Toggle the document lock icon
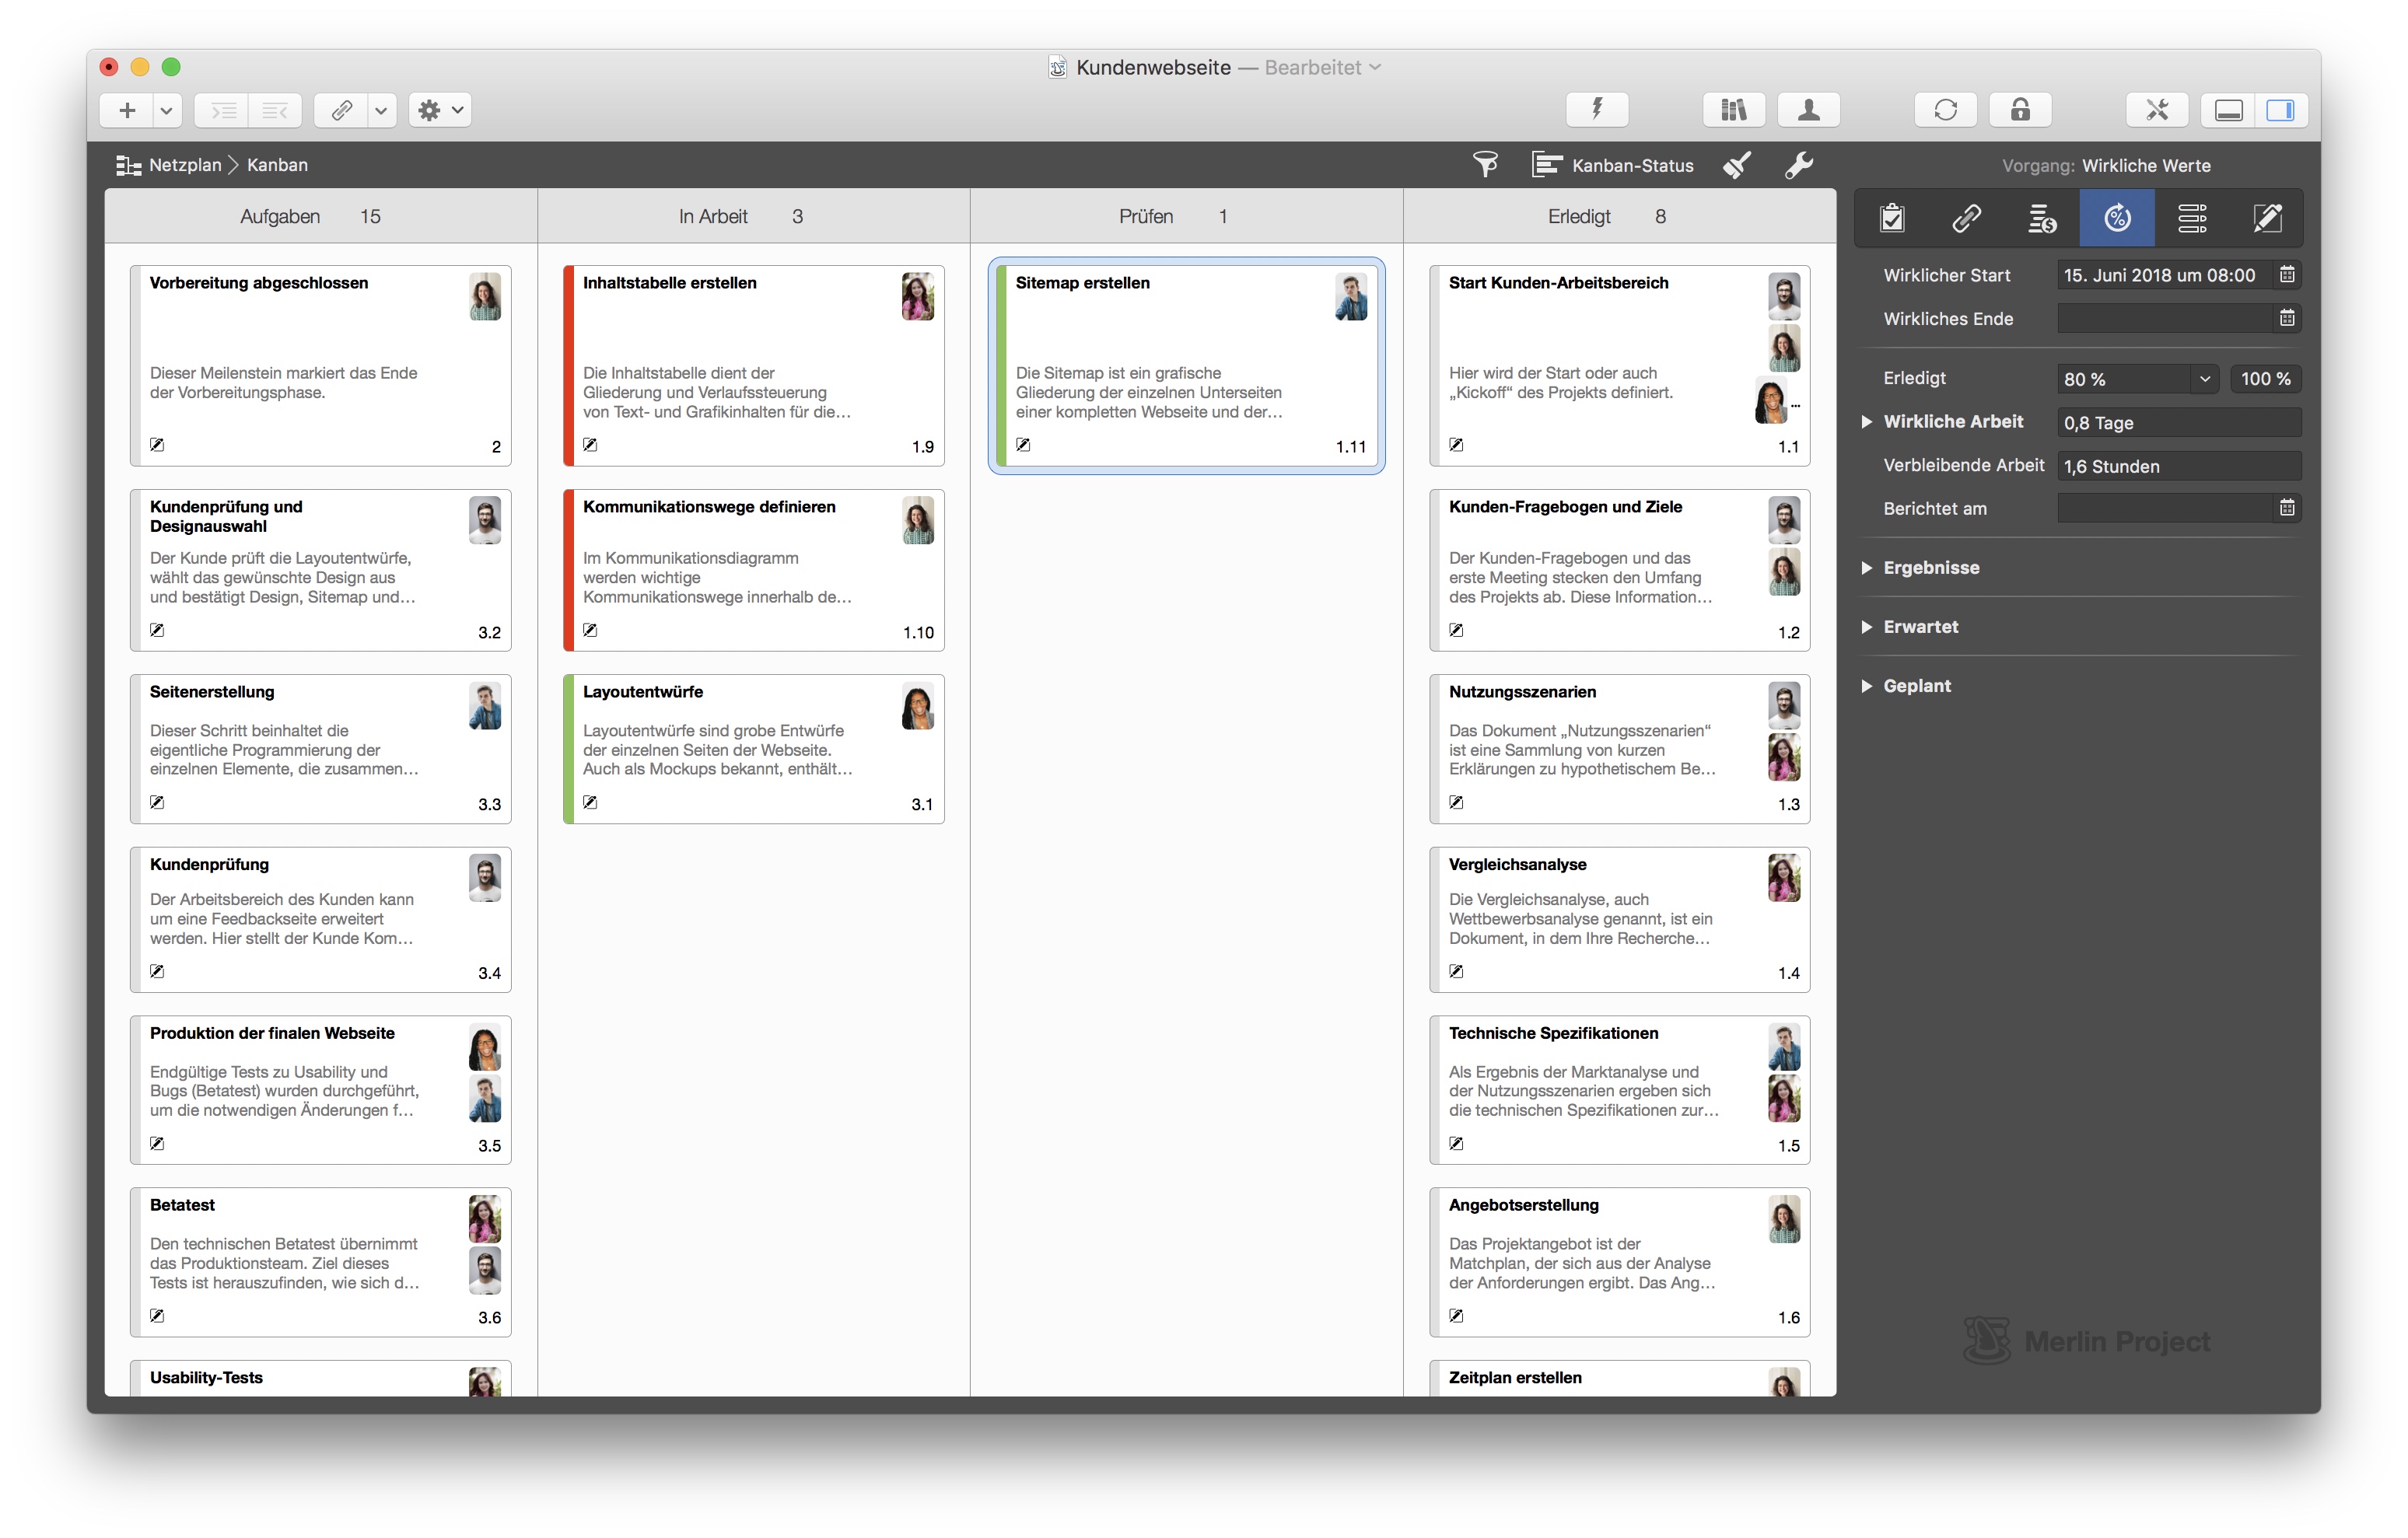Viewport: 2408px width, 1538px height. click(2019, 110)
